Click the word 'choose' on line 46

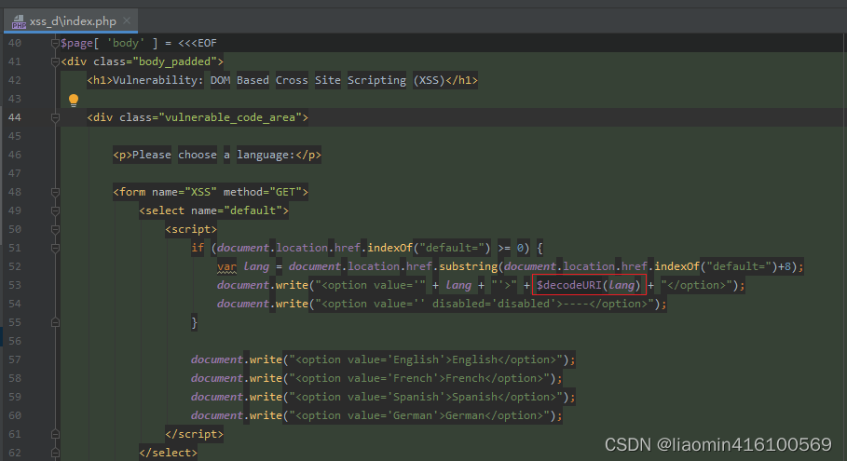click(198, 155)
